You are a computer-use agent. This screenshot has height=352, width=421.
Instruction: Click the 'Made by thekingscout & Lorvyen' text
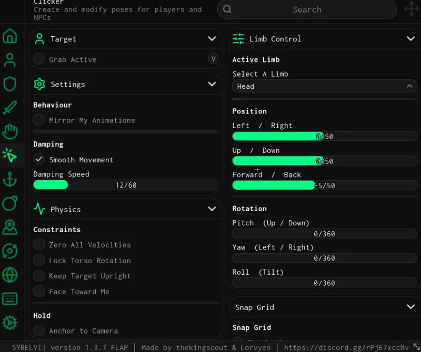pyautogui.click(x=206, y=347)
